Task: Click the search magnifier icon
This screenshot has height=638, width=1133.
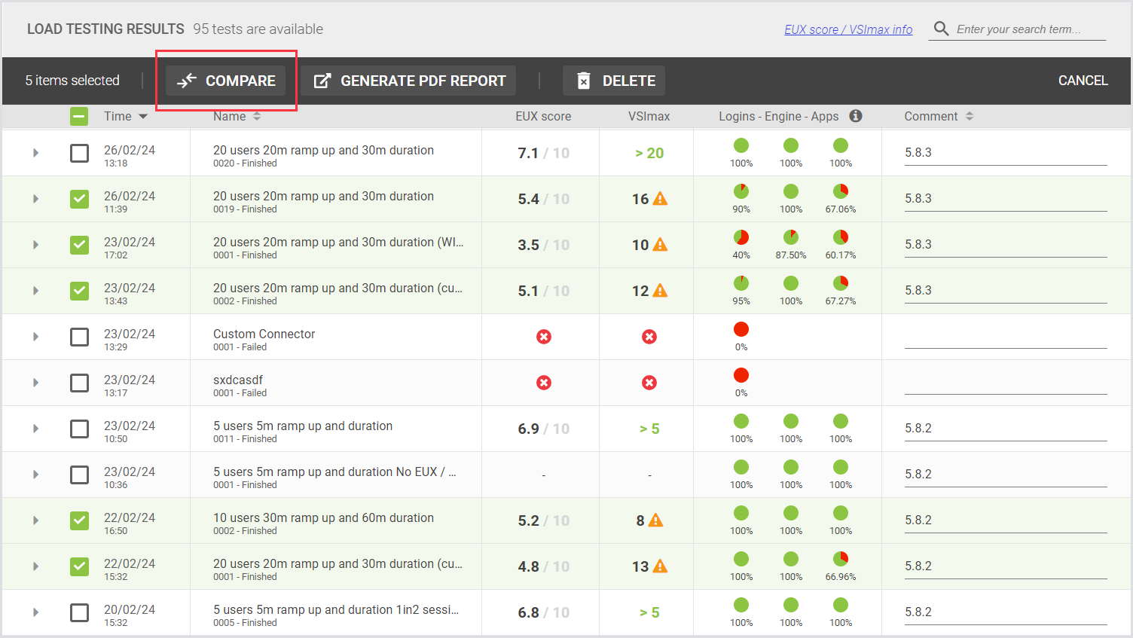Action: tap(941, 29)
